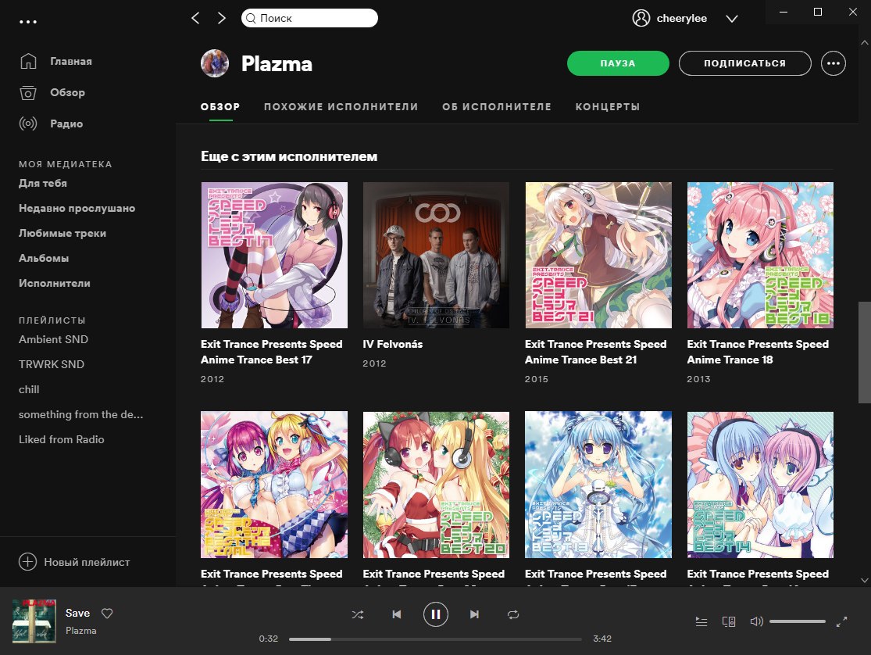Open the play queue icon

701,621
